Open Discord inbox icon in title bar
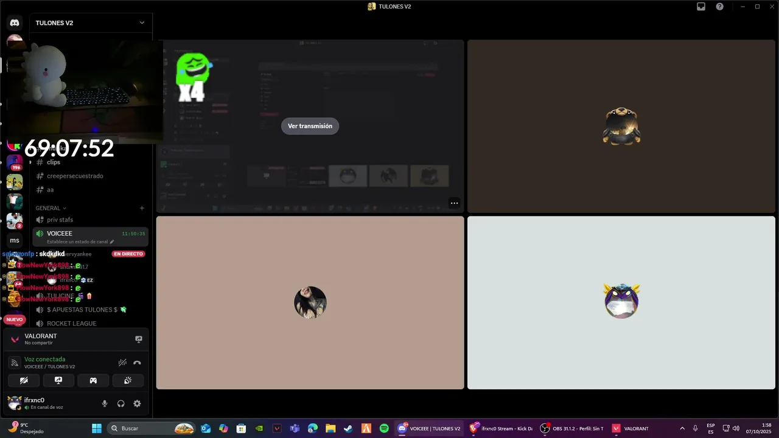Image resolution: width=779 pixels, height=438 pixels. (x=701, y=7)
